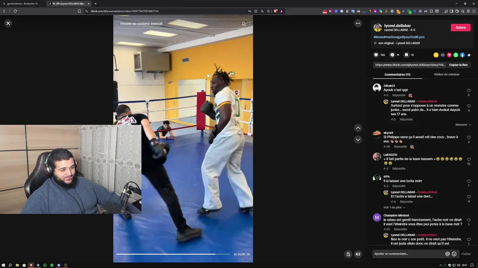
Task: Reply to LaB45210's comment
Action: (x=399, y=169)
